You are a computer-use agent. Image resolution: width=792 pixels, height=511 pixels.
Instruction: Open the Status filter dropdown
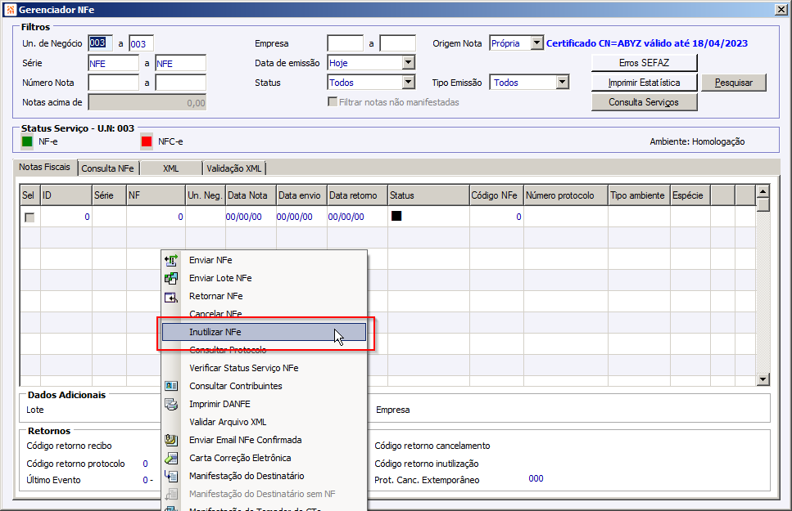pos(409,82)
